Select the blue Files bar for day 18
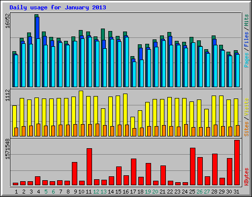Image resolution: width=252 pixels, height=197 pixels. tap(140, 54)
